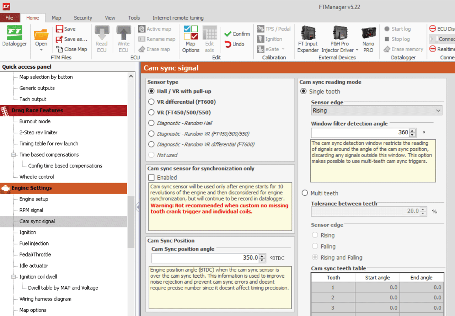Click the Confirm checkmark button

(x=237, y=34)
